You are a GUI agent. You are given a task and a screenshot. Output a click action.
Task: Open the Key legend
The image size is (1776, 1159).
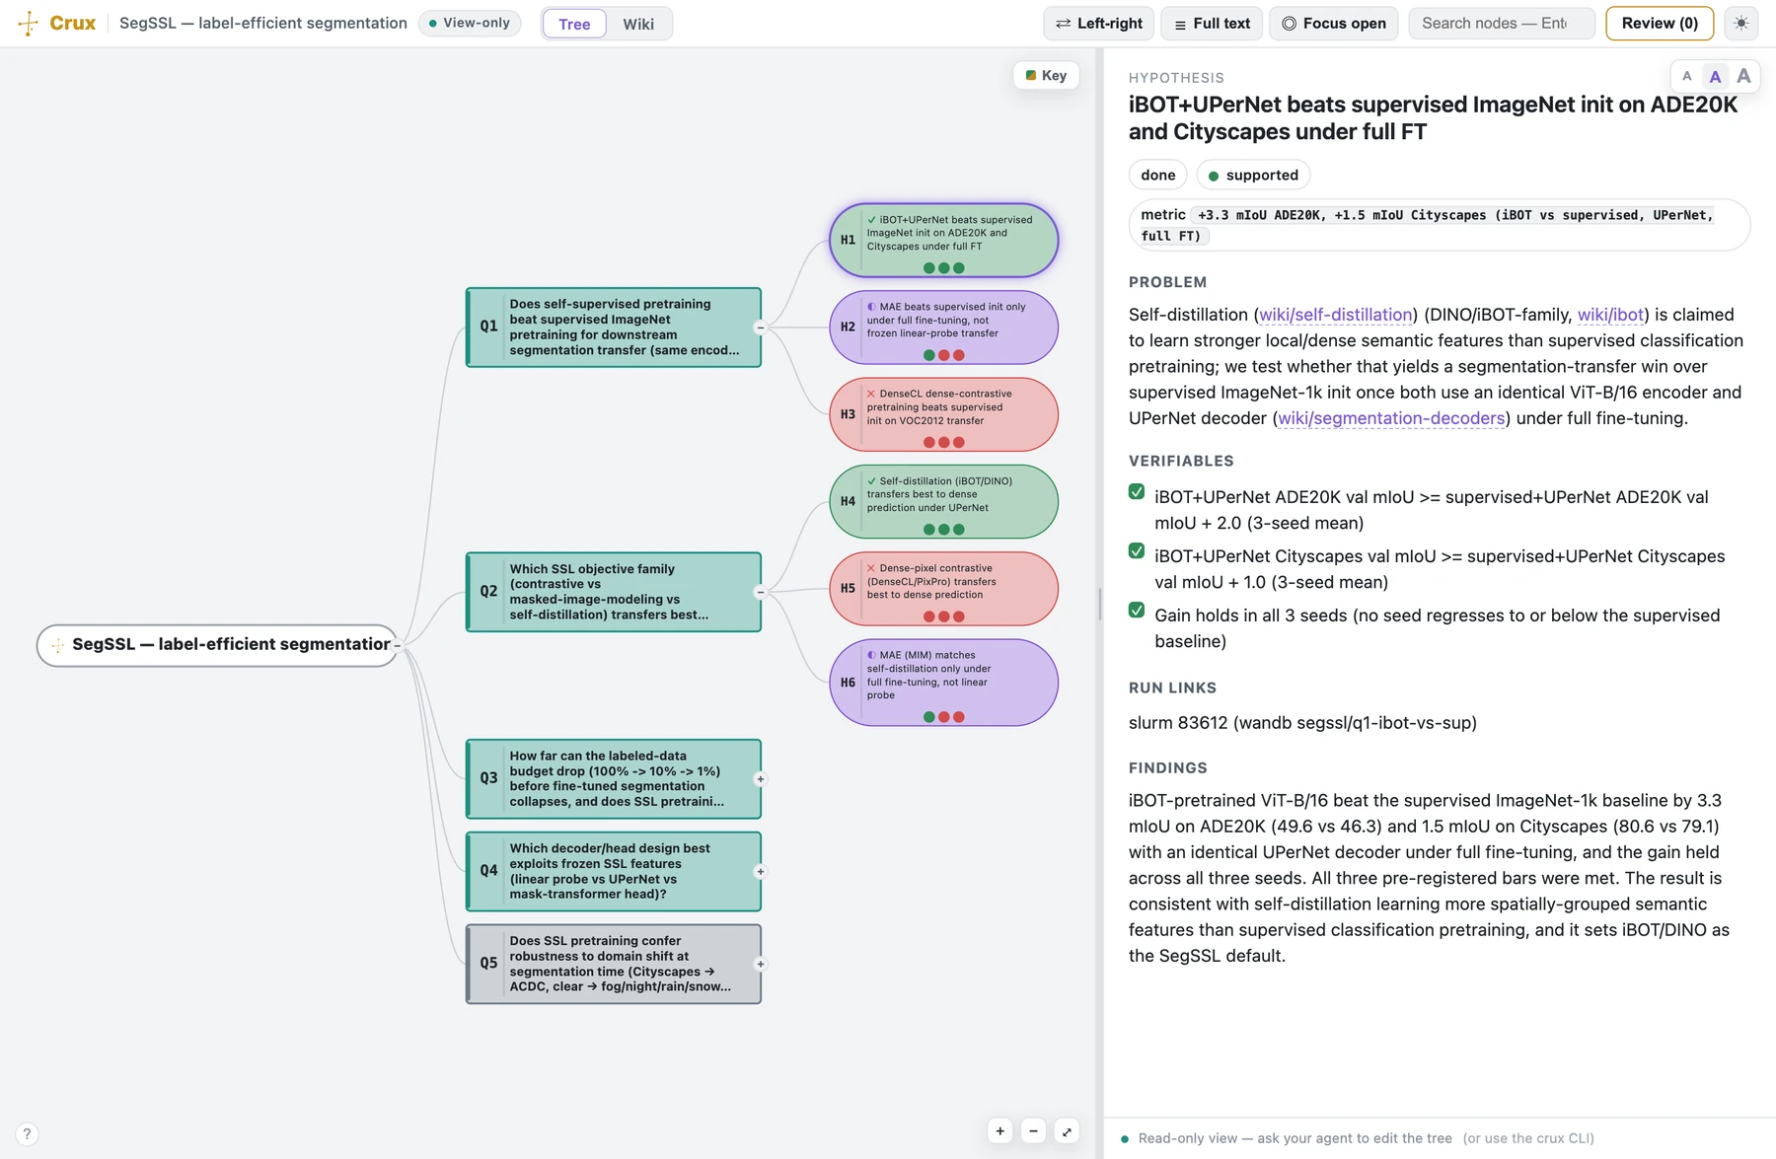pyautogui.click(x=1046, y=75)
